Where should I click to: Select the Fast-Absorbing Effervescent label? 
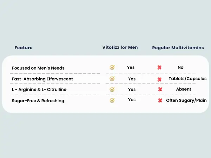42,79
